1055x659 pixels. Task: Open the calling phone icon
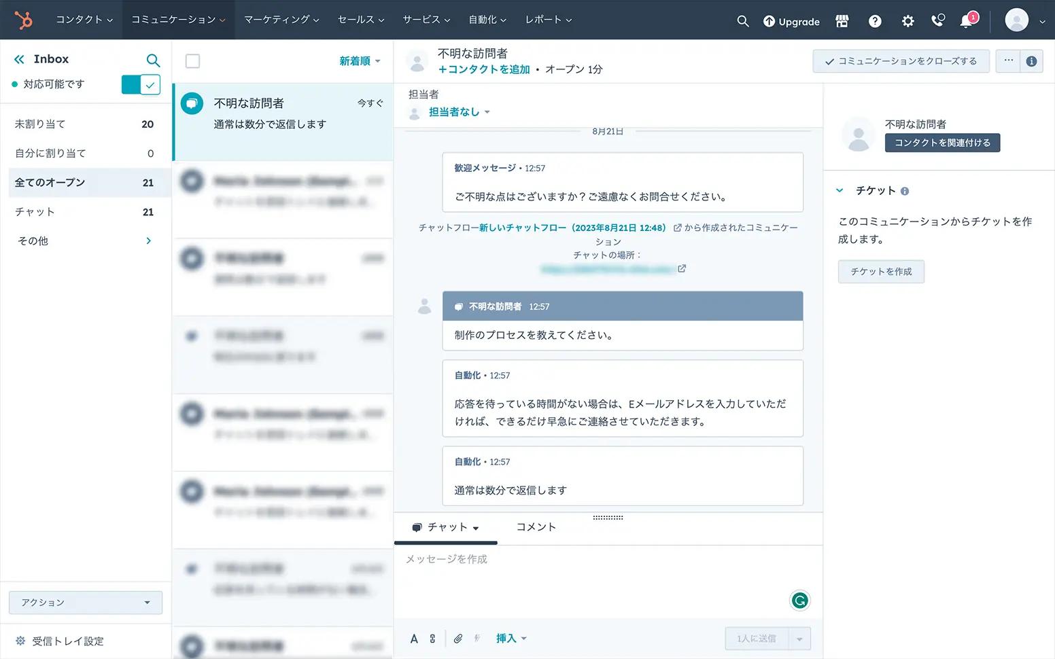(x=938, y=20)
